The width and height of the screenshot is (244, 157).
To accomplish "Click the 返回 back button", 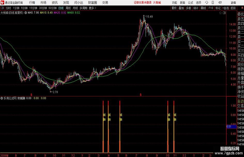I will (x=233, y=8).
